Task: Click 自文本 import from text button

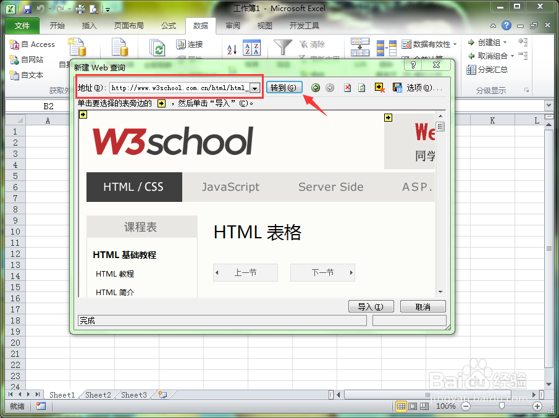Action: (27, 75)
